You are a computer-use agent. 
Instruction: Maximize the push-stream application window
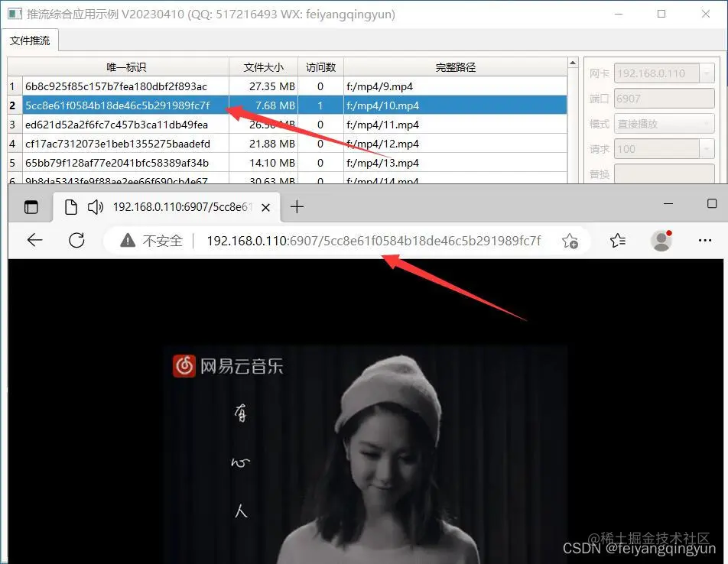point(661,14)
